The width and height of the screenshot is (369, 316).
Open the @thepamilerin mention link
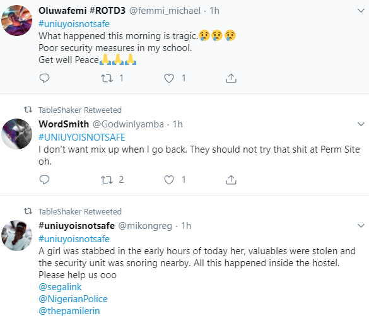69,311
